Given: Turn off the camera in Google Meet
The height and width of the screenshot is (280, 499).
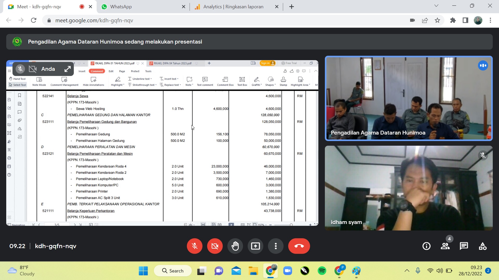Looking at the screenshot, I should pyautogui.click(x=215, y=246).
